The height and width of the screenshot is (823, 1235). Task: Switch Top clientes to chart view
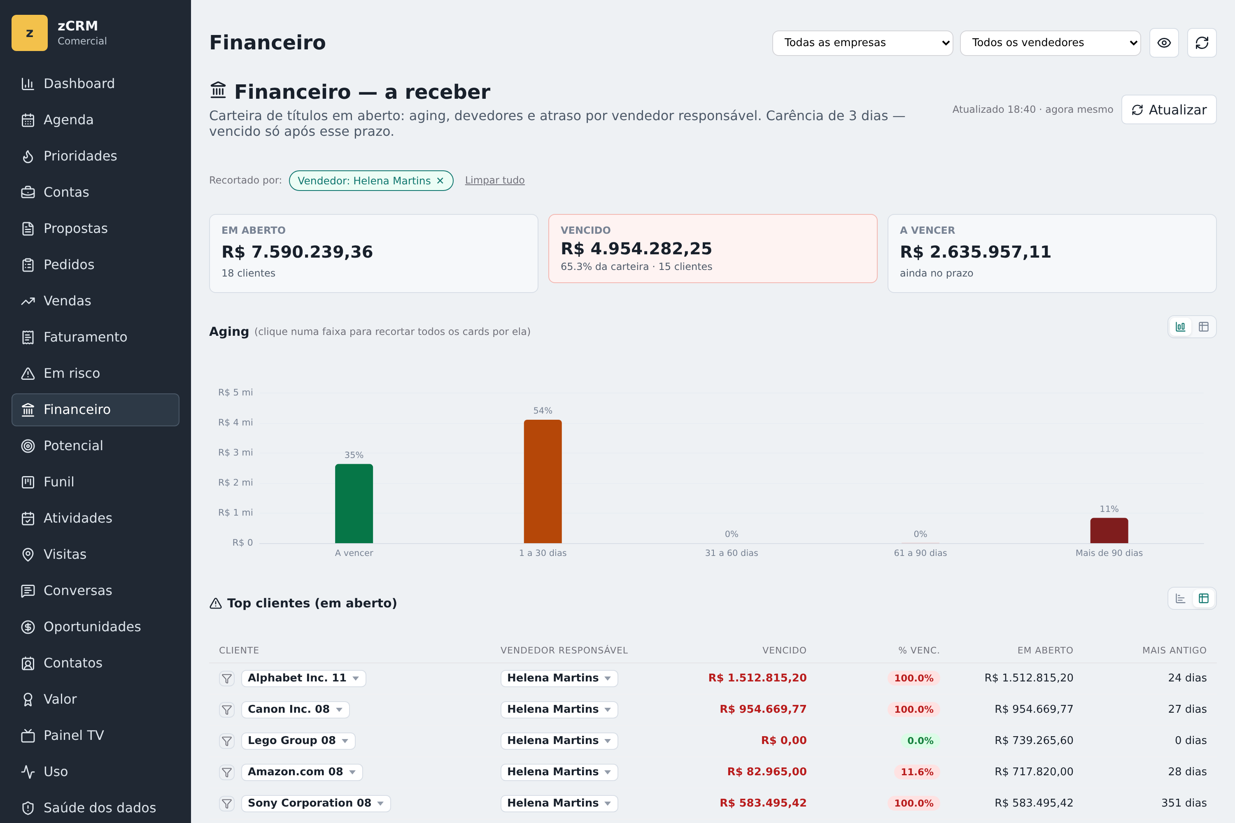[1180, 598]
